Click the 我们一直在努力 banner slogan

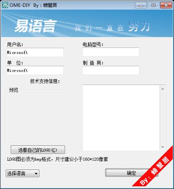coord(112,27)
